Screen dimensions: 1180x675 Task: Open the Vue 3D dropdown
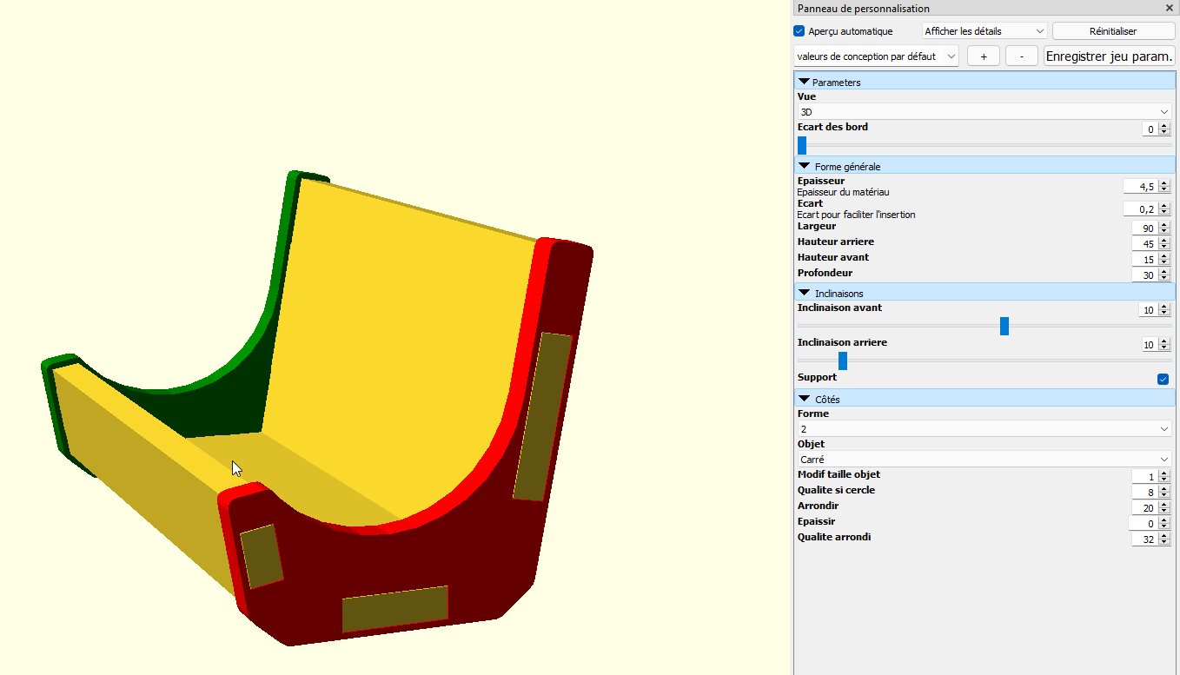[984, 112]
